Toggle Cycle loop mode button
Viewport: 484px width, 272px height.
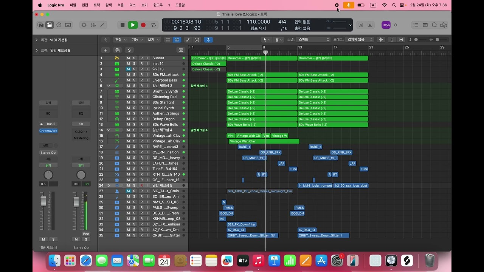tap(154, 25)
